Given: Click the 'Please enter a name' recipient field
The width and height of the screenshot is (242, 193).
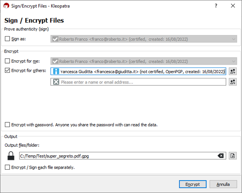Looking at the screenshot, I should coord(141,82).
